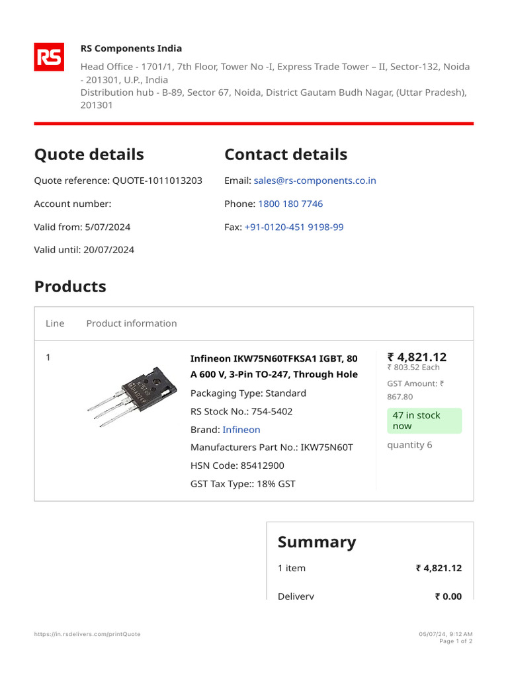Image resolution: width=508 pixels, height=677 pixels.
Task: Open the sales@rs-components.co.in email link
Action: pos(315,180)
